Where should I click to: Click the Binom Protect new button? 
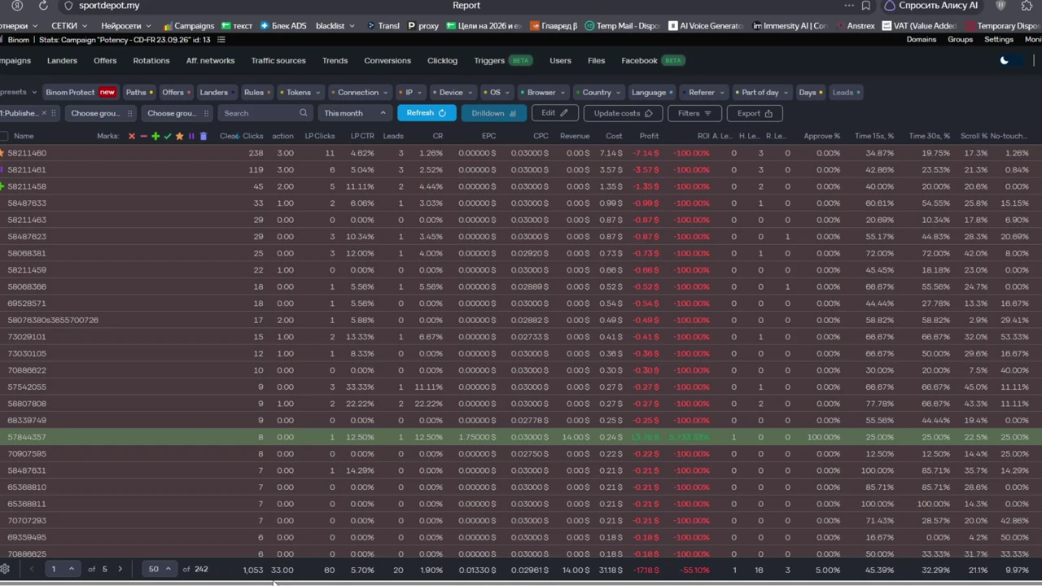(80, 92)
